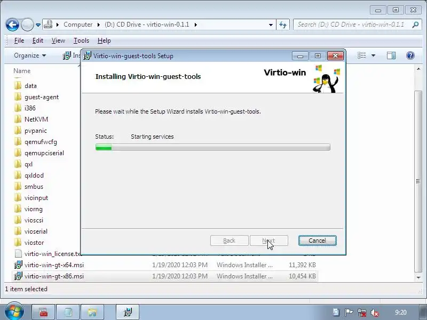
Task: Select the virtio-win-gt-x86.msi installer
Action: [x=54, y=276]
